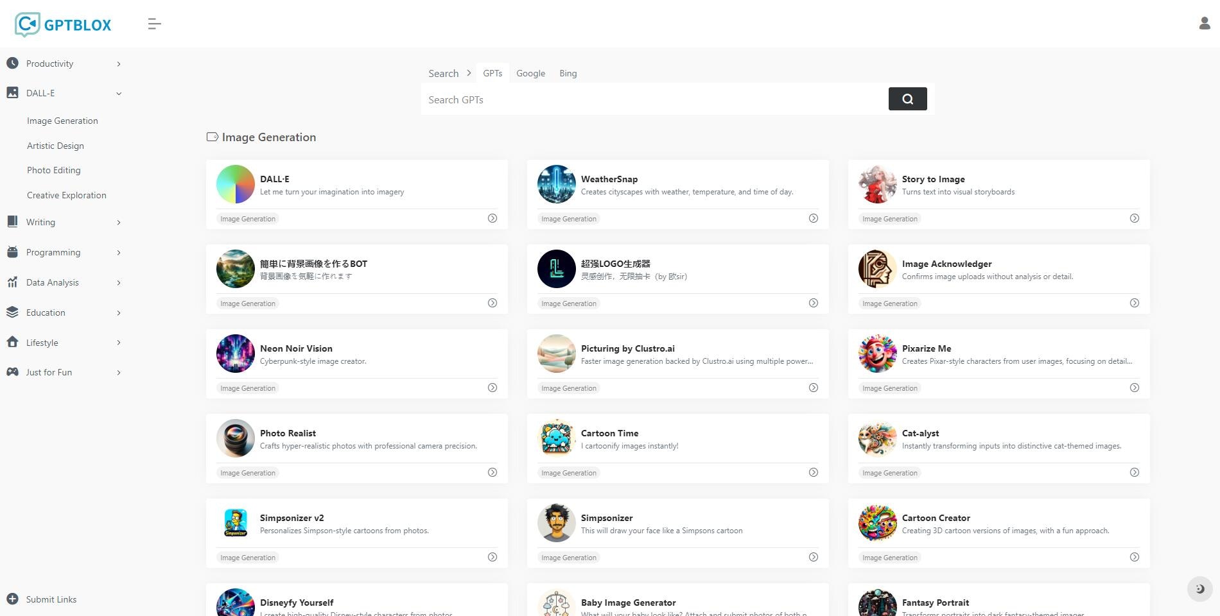The image size is (1220, 616).
Task: Open arrow icon on DALL·E card
Action: click(x=492, y=218)
